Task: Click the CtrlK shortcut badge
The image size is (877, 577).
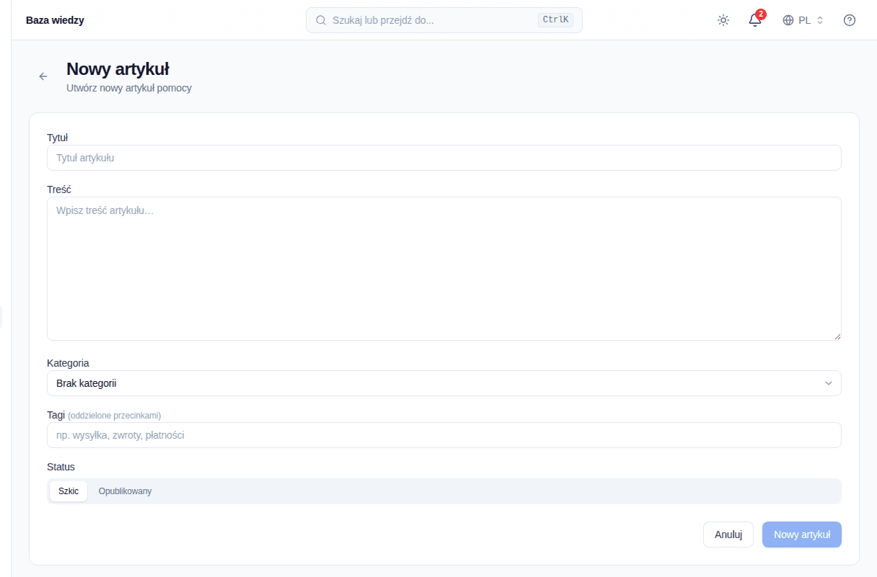Action: click(x=555, y=20)
